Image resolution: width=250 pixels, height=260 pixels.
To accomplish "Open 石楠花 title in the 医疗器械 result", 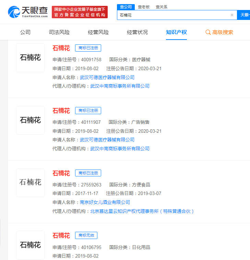I will click(x=61, y=48).
